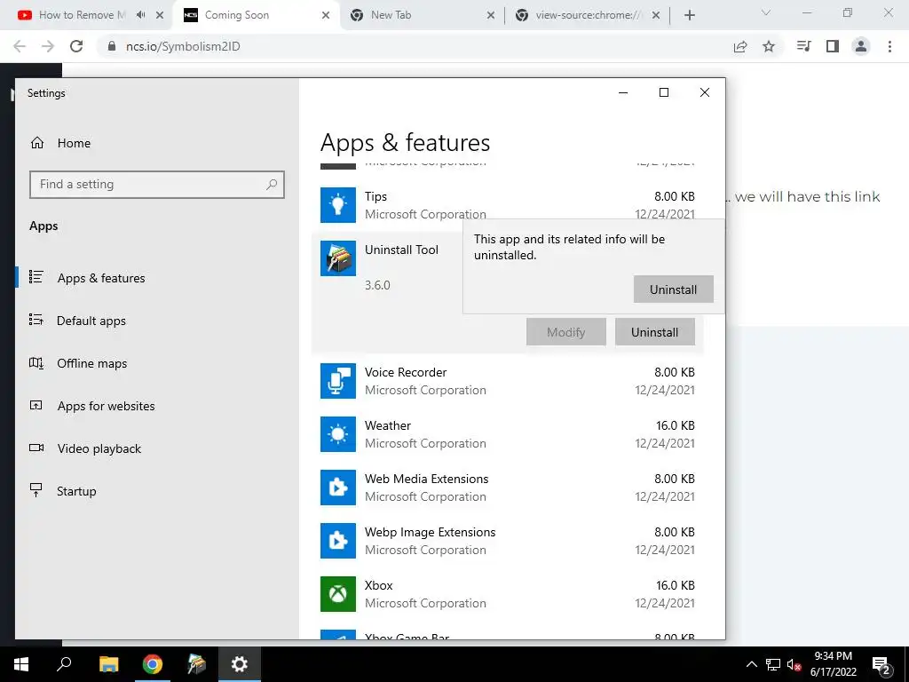Click the Chrome back arrow
The width and height of the screenshot is (909, 682).
[20, 46]
